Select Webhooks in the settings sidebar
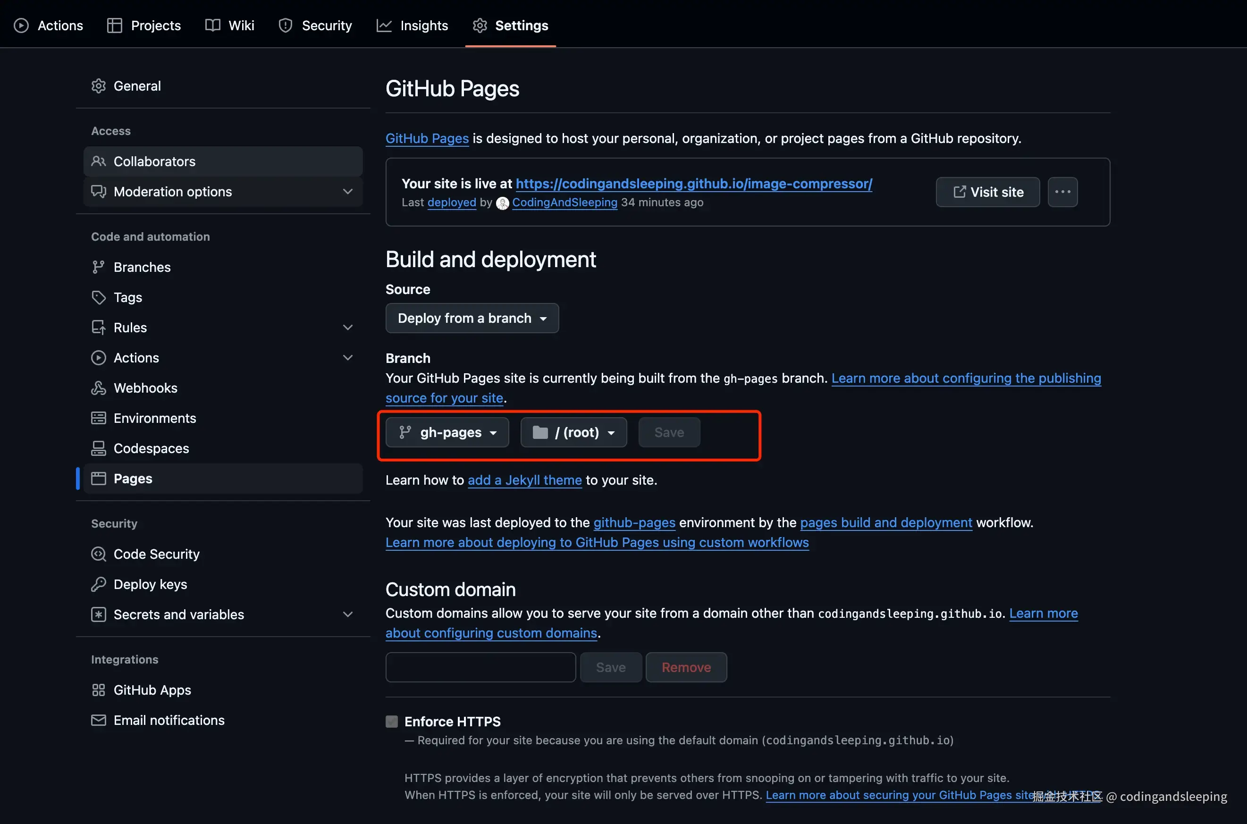Screen dimensions: 1247x824 tap(223, 388)
